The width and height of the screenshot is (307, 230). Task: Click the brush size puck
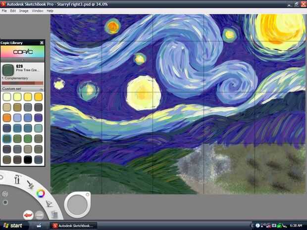click(x=77, y=205)
